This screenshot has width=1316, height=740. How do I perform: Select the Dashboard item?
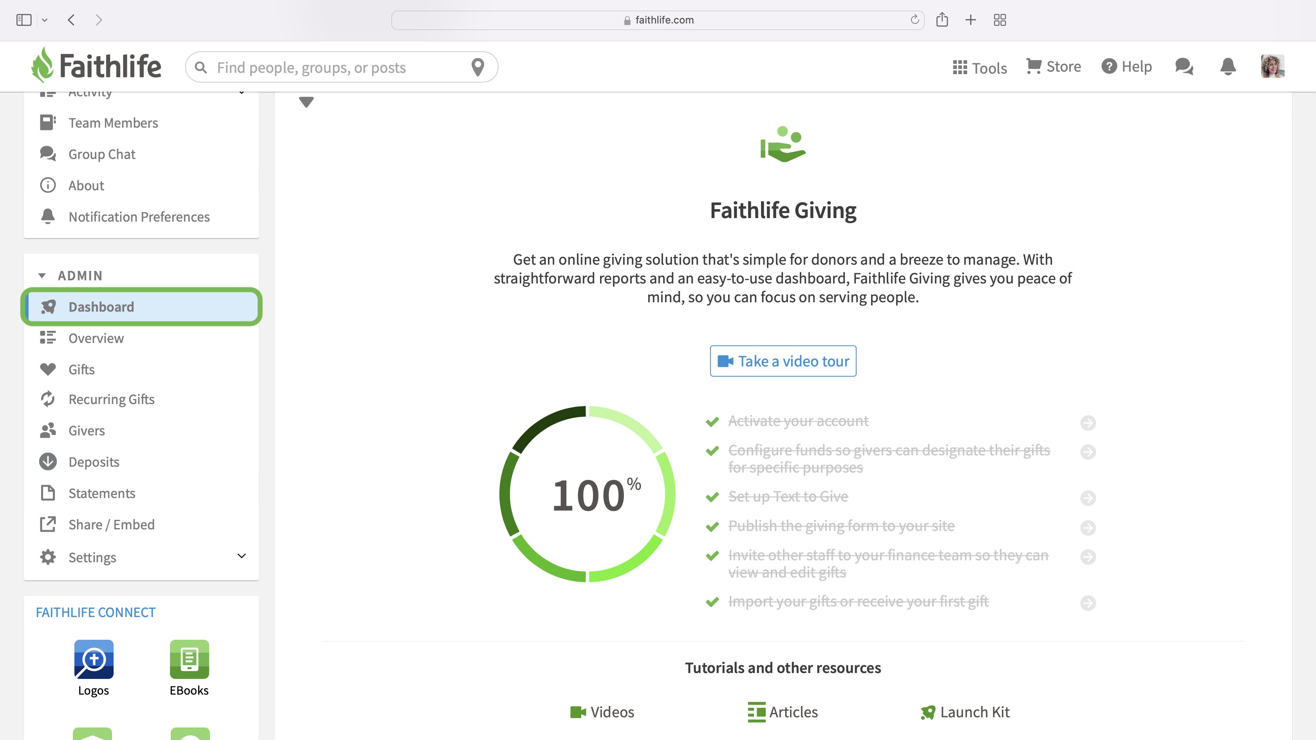point(141,307)
